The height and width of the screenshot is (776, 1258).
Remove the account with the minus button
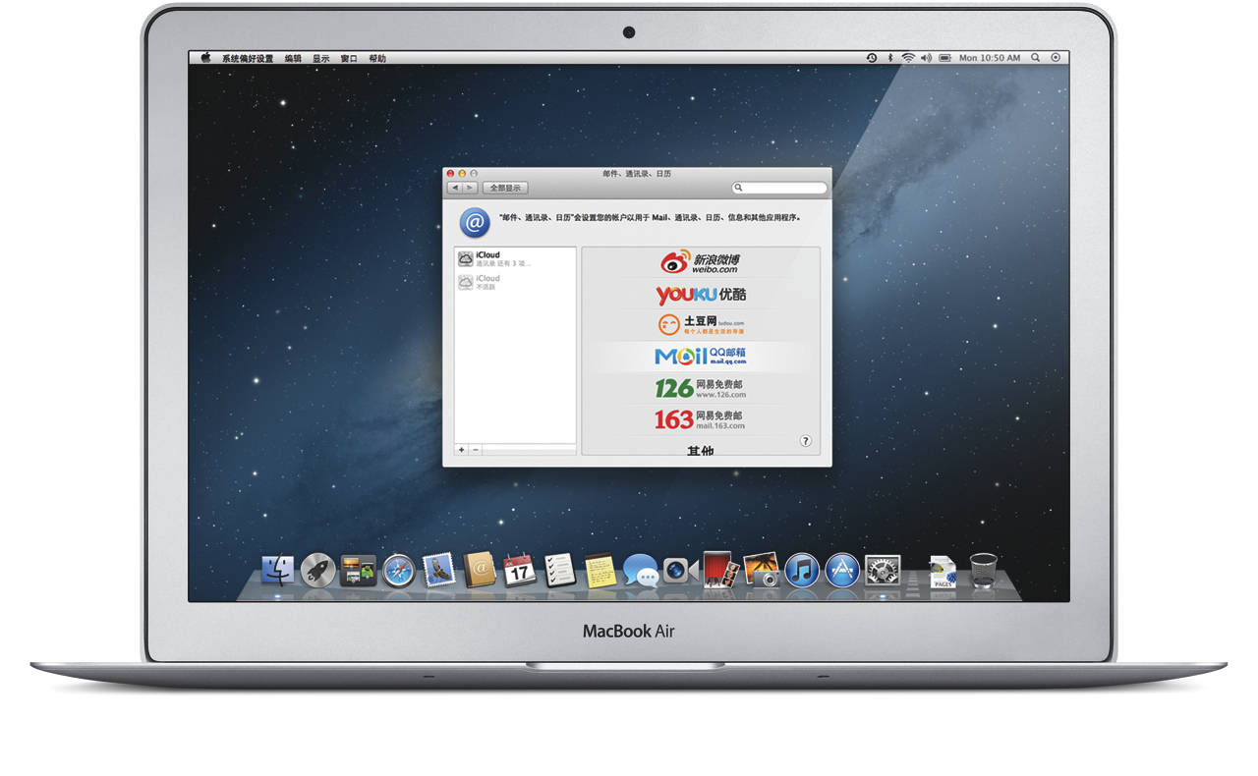tap(476, 450)
